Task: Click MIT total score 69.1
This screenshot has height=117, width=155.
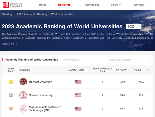Action: point(122,109)
